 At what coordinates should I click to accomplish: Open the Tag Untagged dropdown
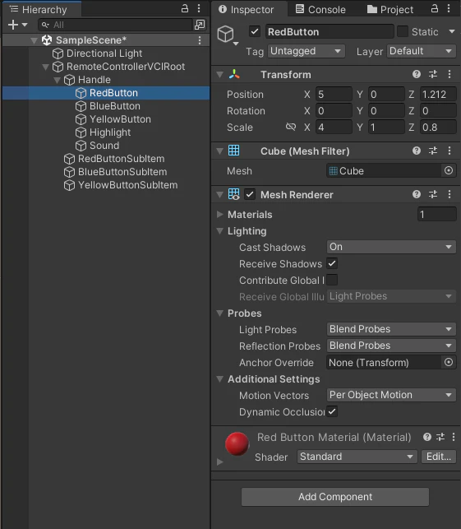click(x=307, y=51)
